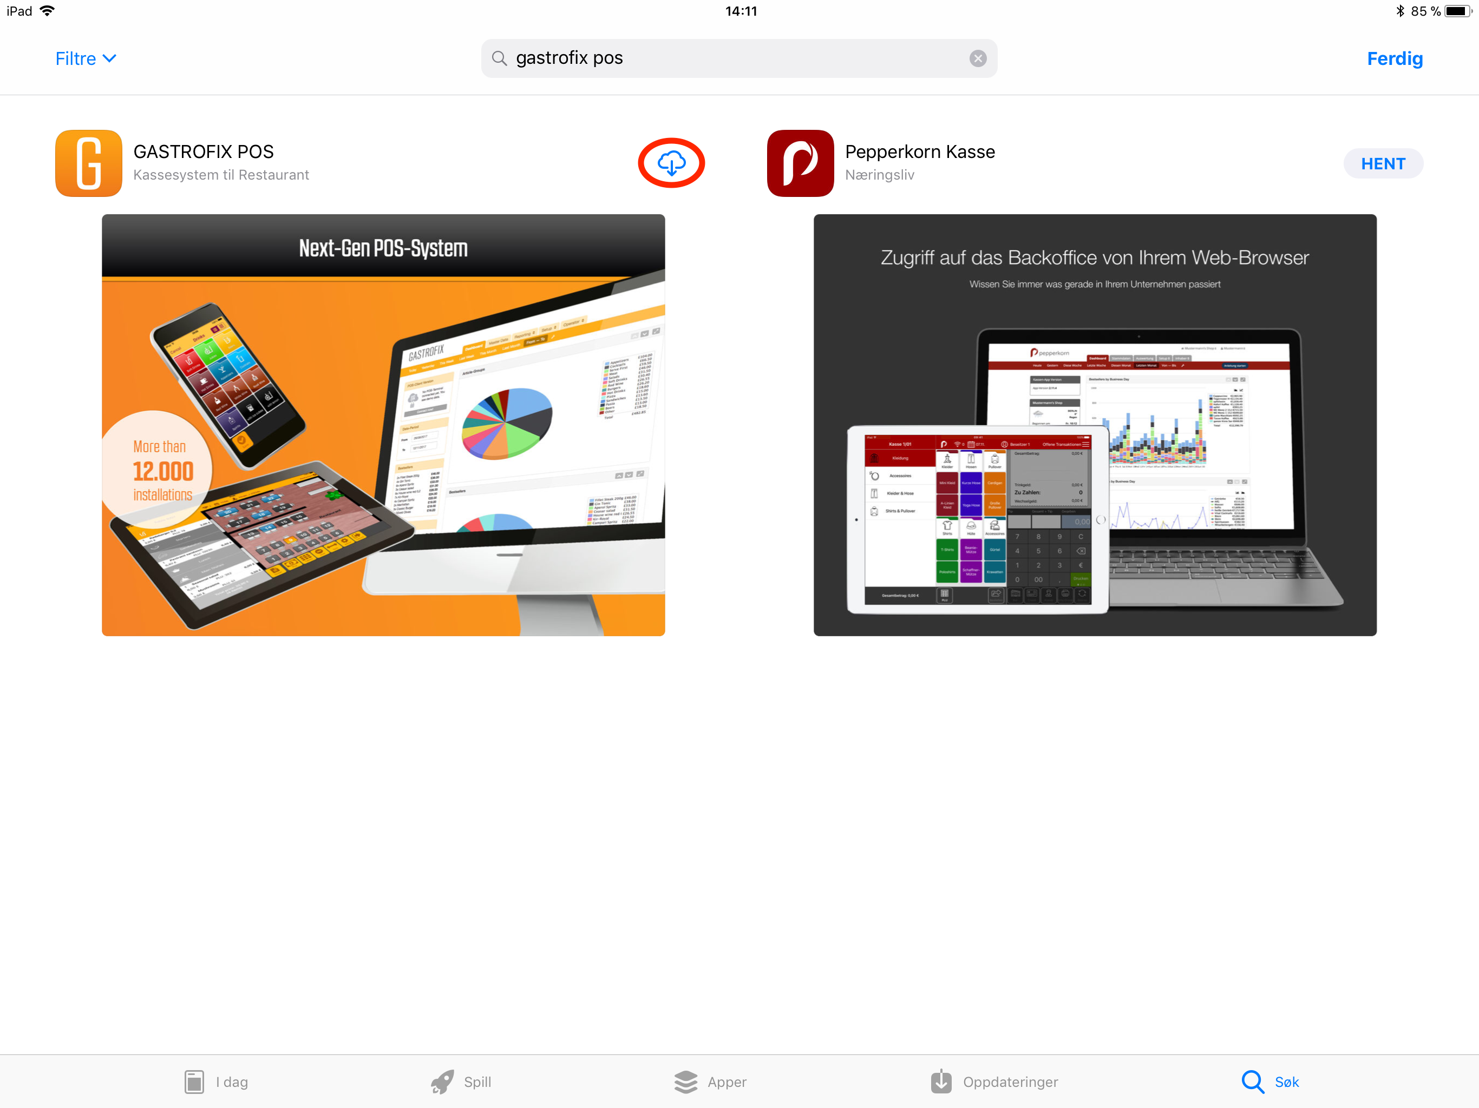The width and height of the screenshot is (1479, 1108).
Task: Tap the search magnifier inside the search bar
Action: tap(500, 58)
